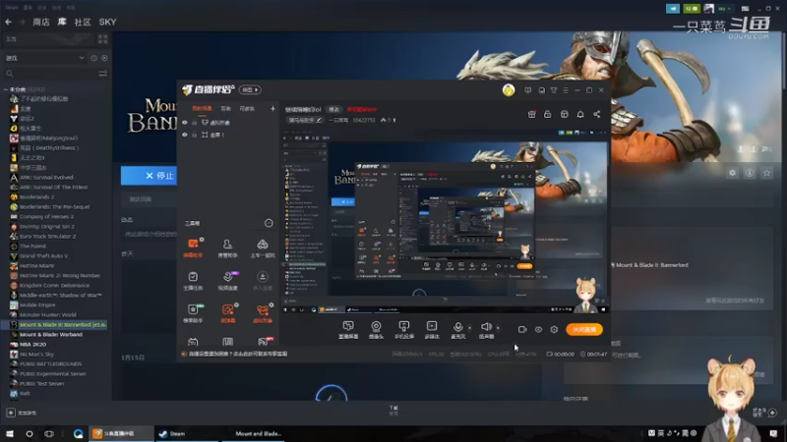The image size is (787, 442).
Task: Click the orange 关闭直播 stop stream button
Action: coord(584,330)
